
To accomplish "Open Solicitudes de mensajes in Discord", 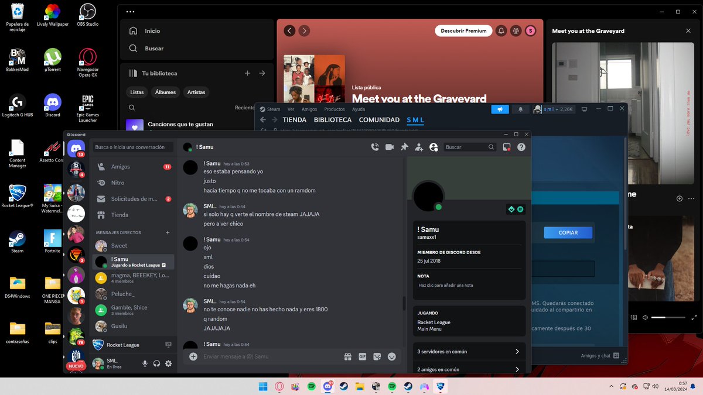I will coord(134,199).
